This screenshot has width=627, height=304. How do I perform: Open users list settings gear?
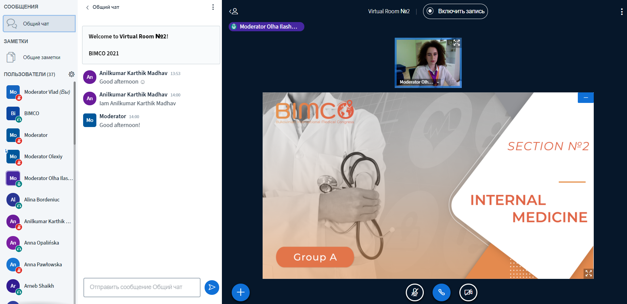click(x=72, y=74)
